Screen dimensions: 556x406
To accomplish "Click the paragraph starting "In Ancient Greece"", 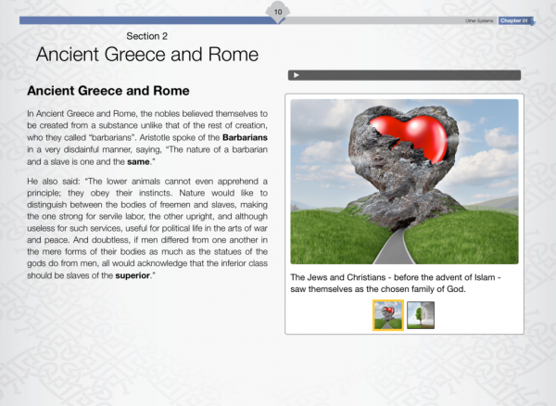I will 147,136.
